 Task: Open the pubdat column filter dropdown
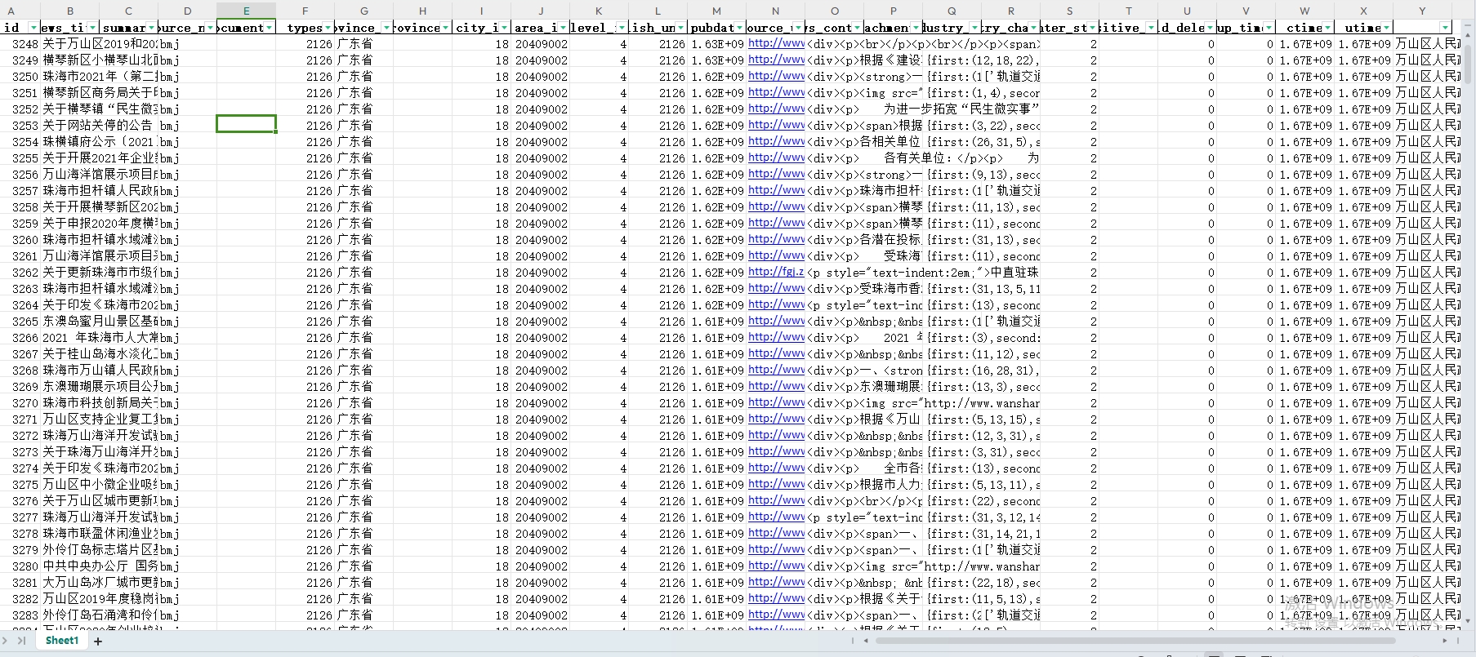(739, 28)
